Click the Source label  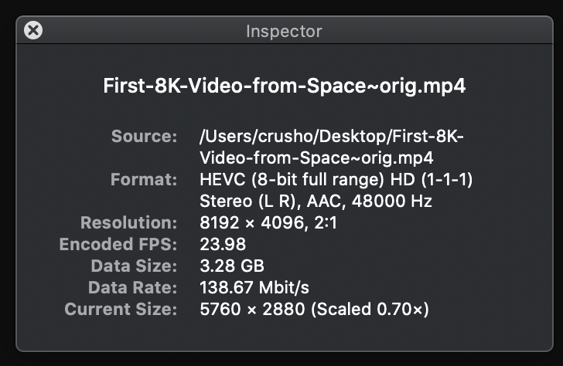(x=144, y=137)
